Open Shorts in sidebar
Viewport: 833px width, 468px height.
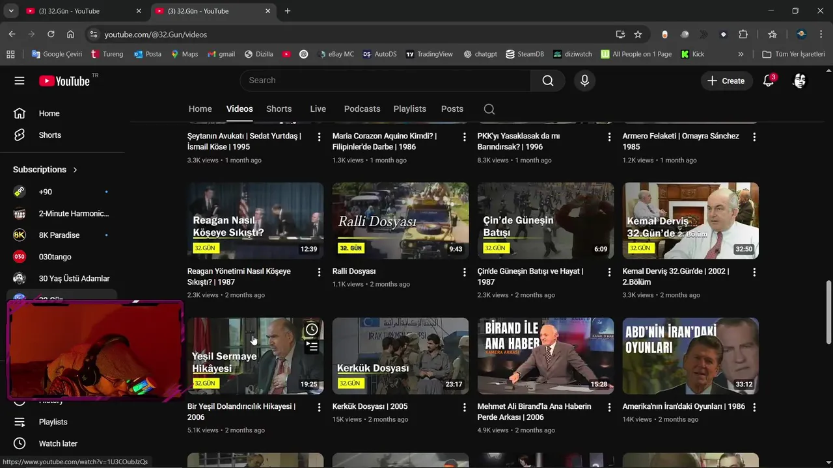pos(62,135)
